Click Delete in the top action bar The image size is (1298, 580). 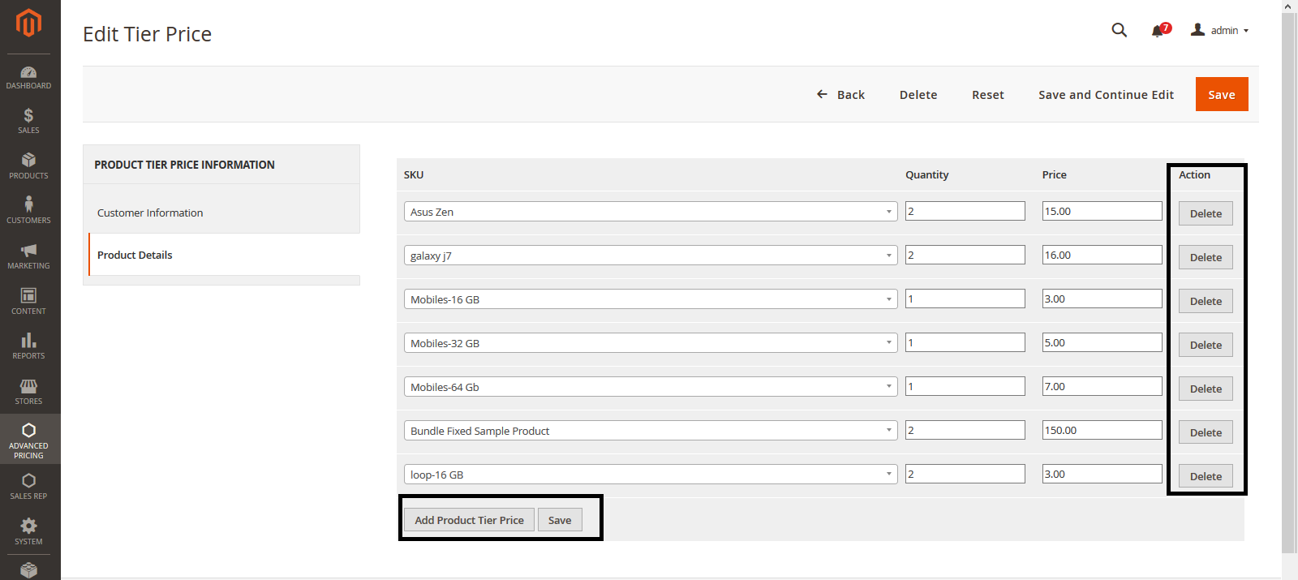[918, 95]
